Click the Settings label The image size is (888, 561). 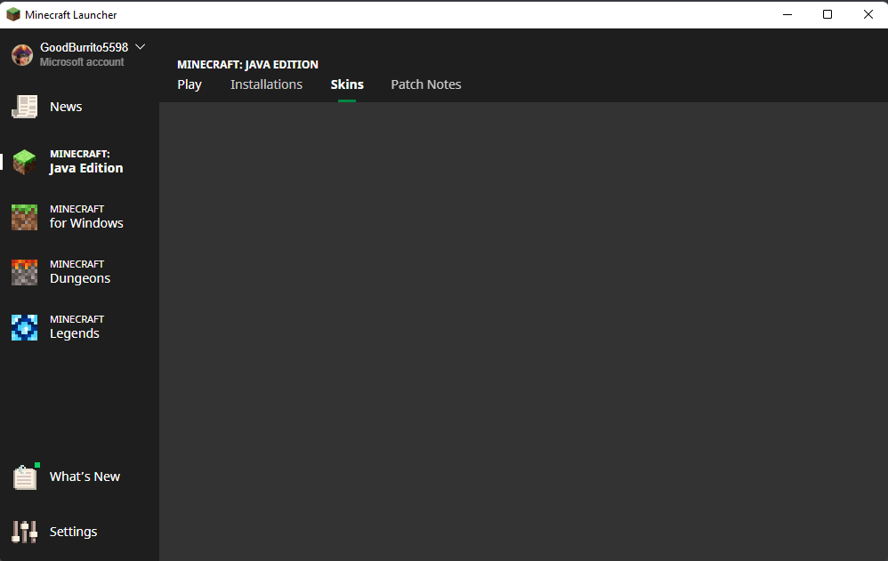[73, 532]
